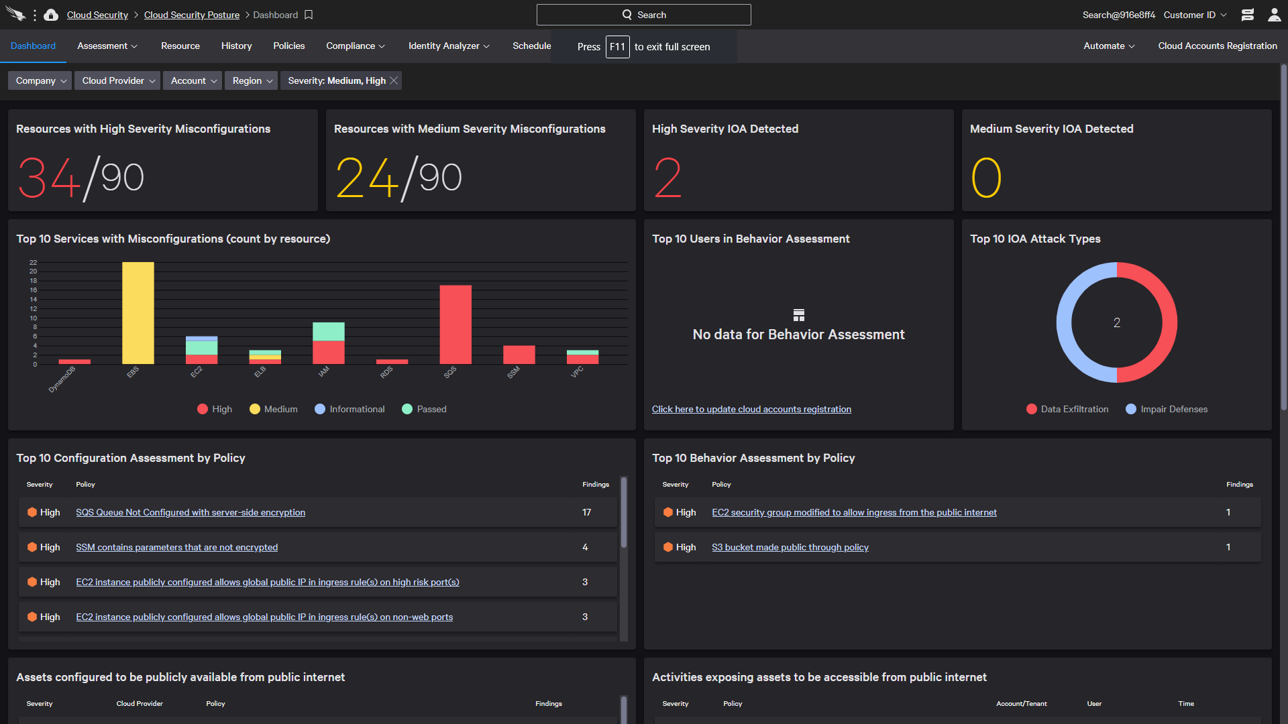
Task: Click the green IAM Passed bar segment
Action: 329,331
